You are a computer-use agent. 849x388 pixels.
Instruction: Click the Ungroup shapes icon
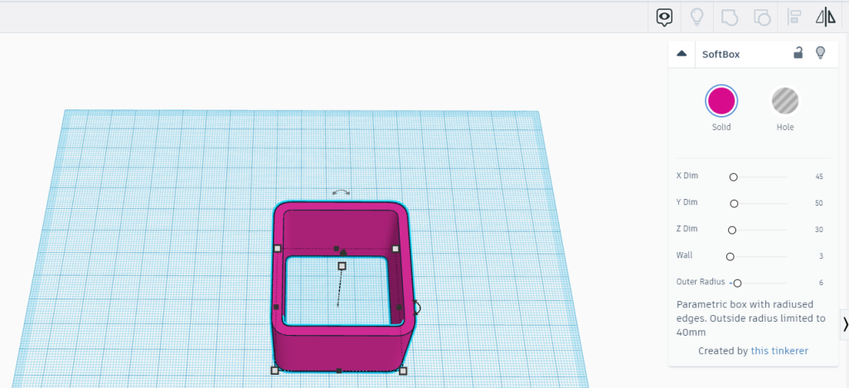762,18
